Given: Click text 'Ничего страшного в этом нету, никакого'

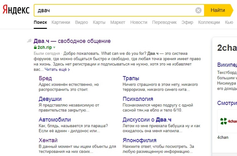Looking at the screenshot, I should click(x=160, y=85).
